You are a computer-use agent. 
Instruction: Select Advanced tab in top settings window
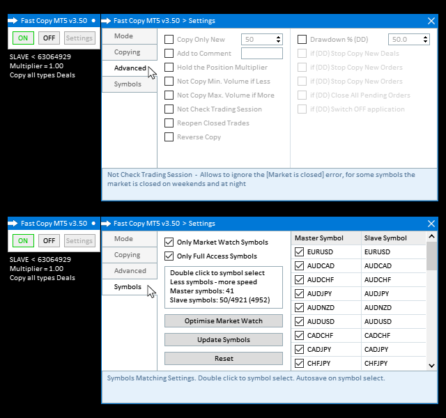point(130,68)
